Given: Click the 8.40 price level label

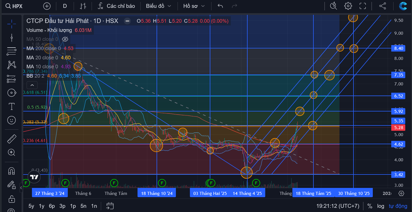Looking at the screenshot, I should [399, 48].
